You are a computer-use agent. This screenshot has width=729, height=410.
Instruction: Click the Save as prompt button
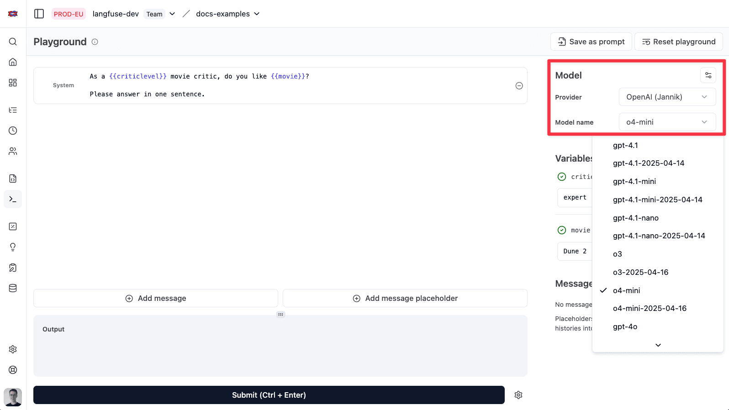(x=591, y=42)
